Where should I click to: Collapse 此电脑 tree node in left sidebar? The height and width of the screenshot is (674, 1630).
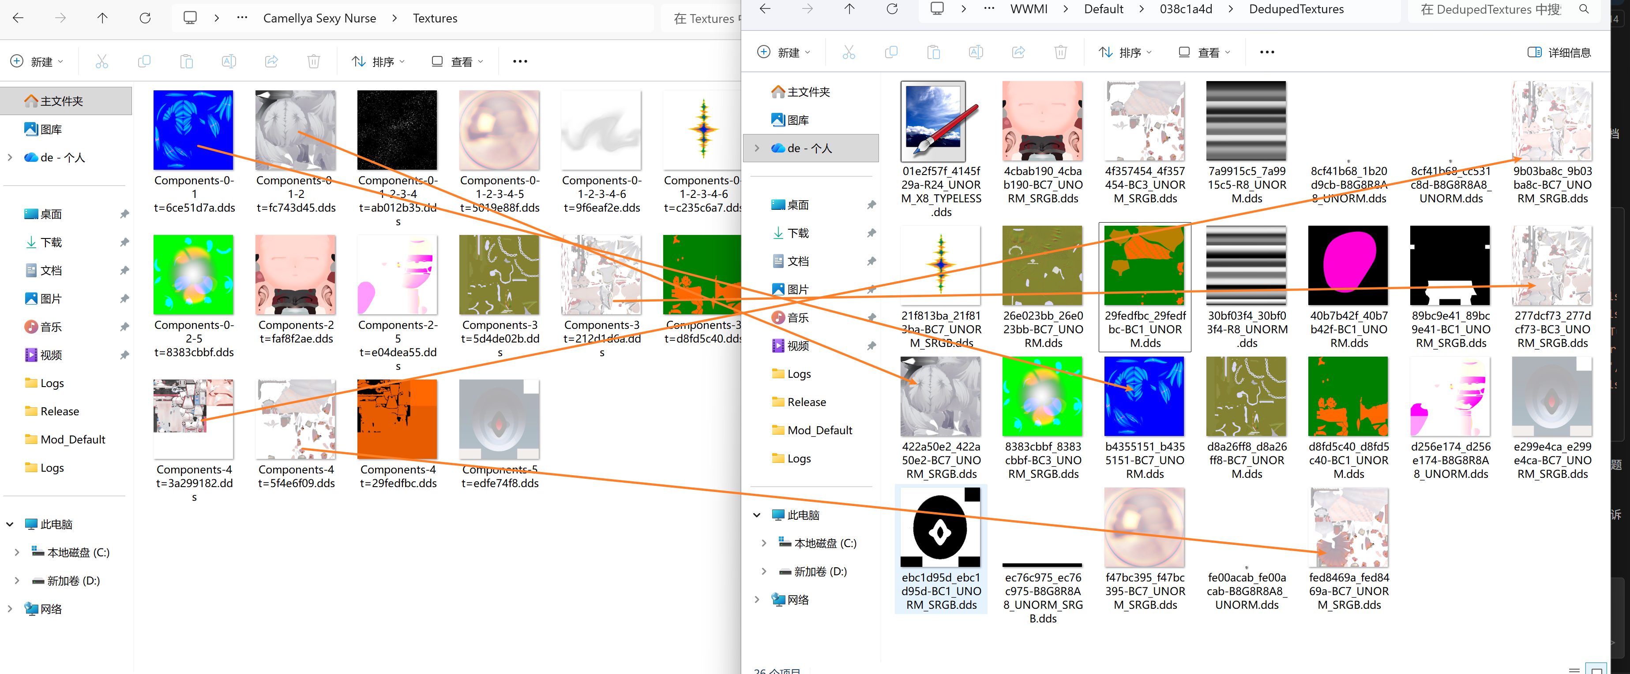[x=10, y=524]
